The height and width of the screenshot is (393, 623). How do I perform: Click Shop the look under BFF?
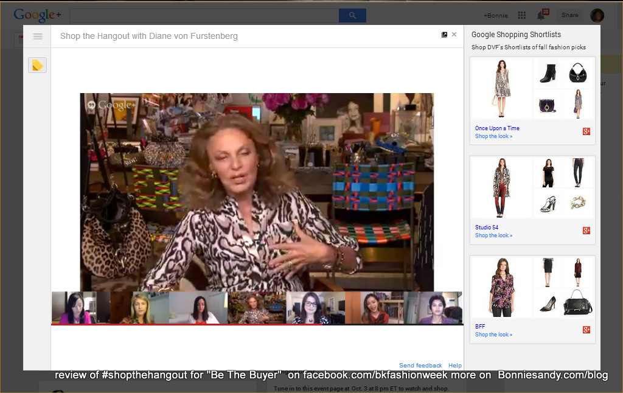click(x=493, y=335)
